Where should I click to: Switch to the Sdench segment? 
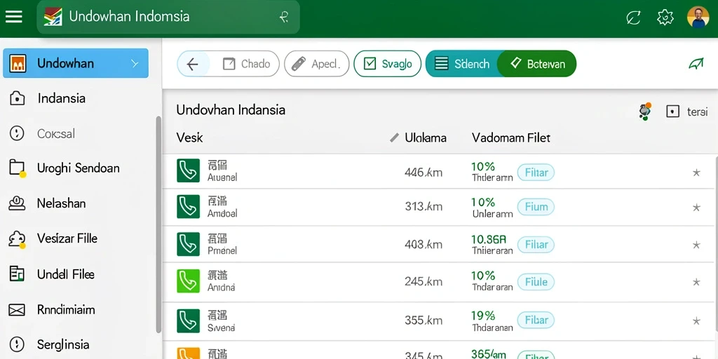(463, 64)
